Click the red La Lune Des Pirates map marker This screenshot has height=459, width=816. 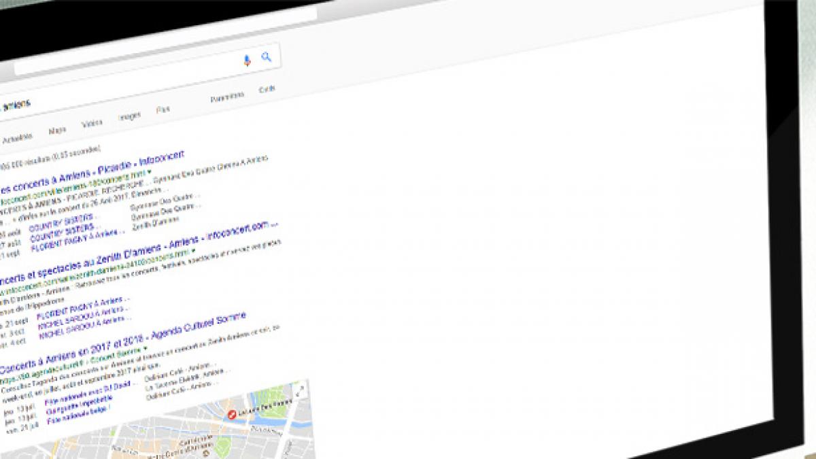232,414
